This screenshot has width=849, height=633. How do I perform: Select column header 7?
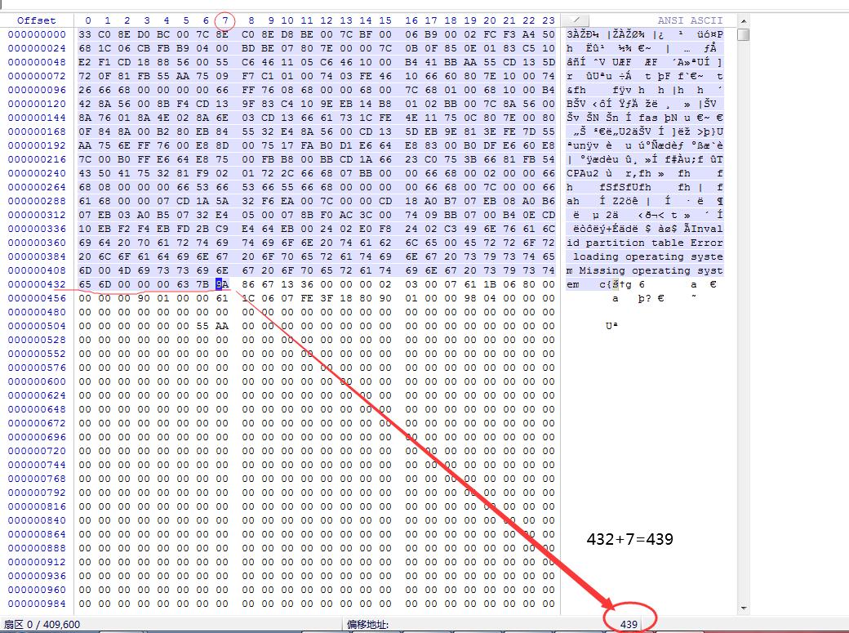click(x=224, y=20)
